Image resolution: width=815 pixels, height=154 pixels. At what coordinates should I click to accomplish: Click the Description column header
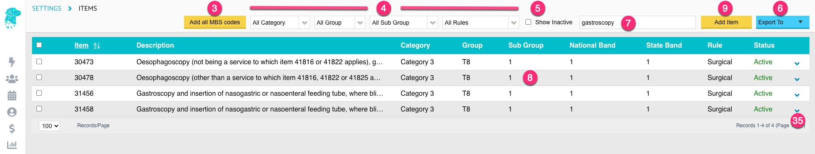tap(155, 45)
